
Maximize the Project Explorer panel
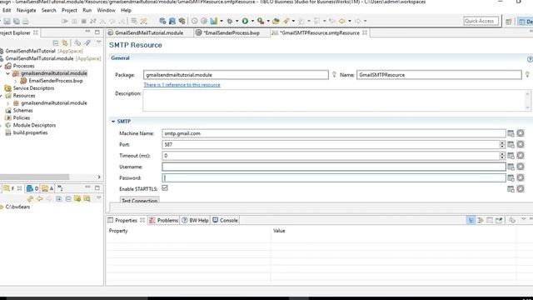[x=97, y=32]
